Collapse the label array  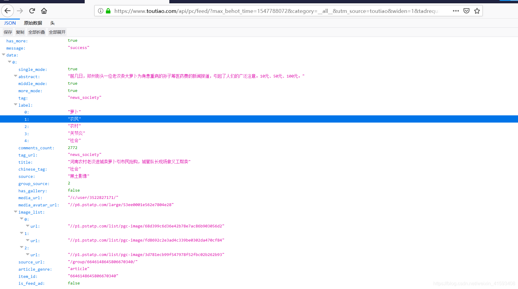click(16, 105)
